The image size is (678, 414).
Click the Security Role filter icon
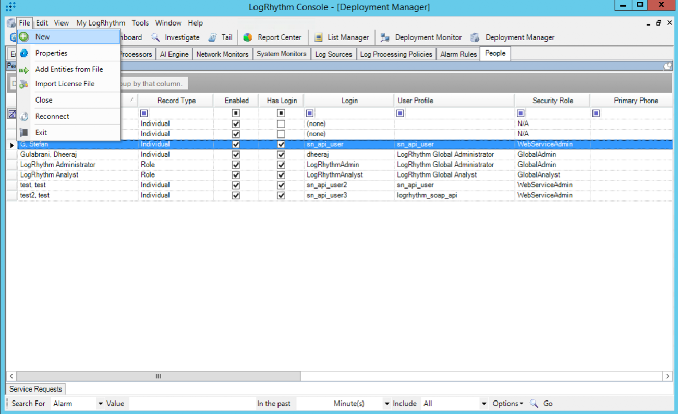(x=520, y=113)
